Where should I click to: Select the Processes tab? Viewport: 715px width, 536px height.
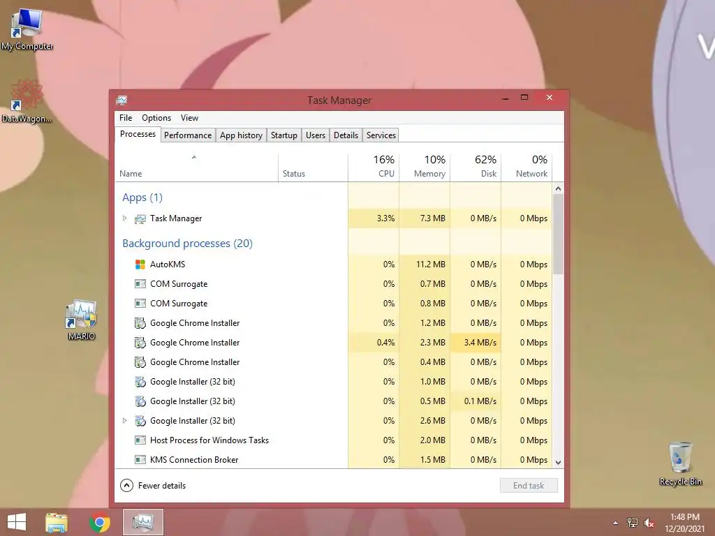pyautogui.click(x=138, y=134)
